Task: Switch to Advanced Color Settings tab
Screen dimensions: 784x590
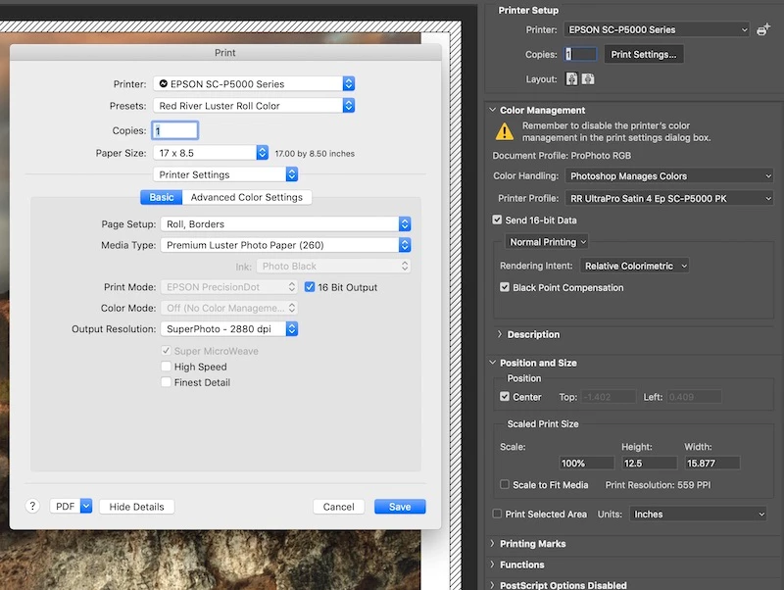Action: point(247,197)
